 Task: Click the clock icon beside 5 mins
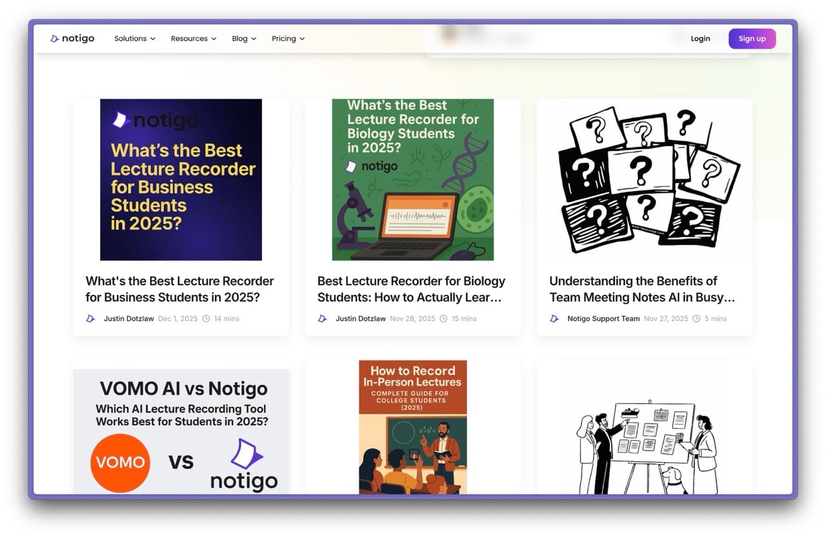point(696,318)
